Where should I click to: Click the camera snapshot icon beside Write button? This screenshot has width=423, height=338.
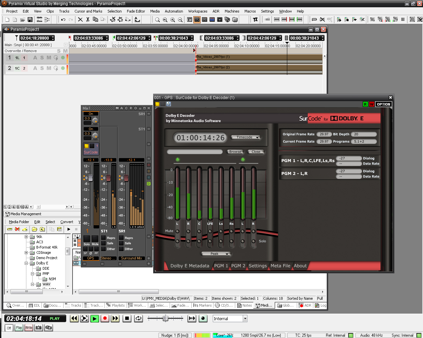[39, 328]
